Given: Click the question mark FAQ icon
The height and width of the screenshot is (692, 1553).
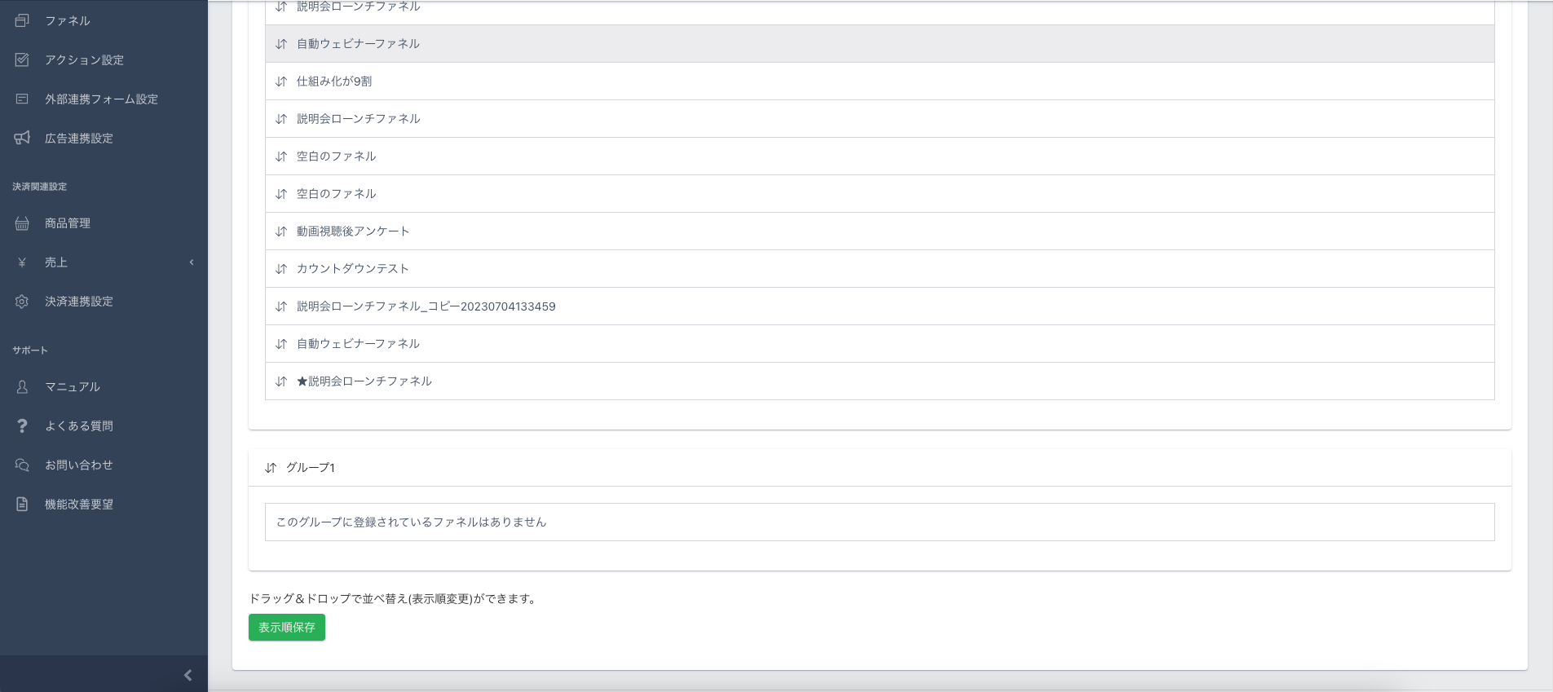Looking at the screenshot, I should pyautogui.click(x=22, y=425).
